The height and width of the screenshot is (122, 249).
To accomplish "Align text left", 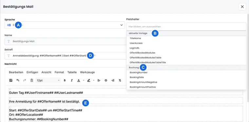I will 99,81.
